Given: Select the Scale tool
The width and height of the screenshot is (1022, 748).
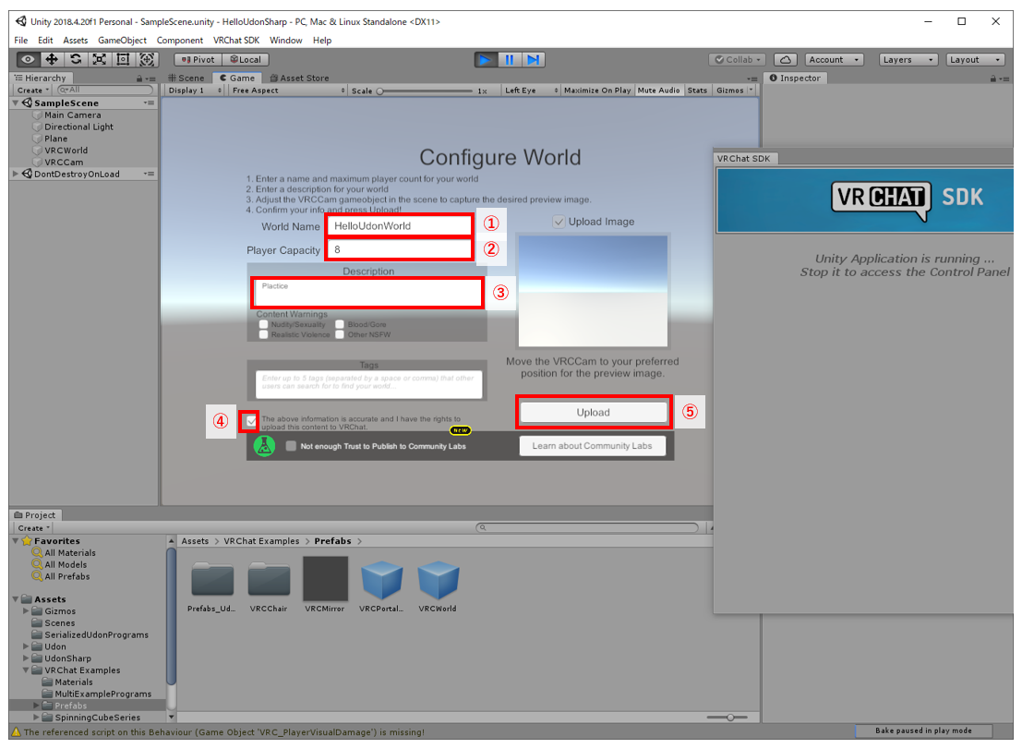Looking at the screenshot, I should [99, 59].
